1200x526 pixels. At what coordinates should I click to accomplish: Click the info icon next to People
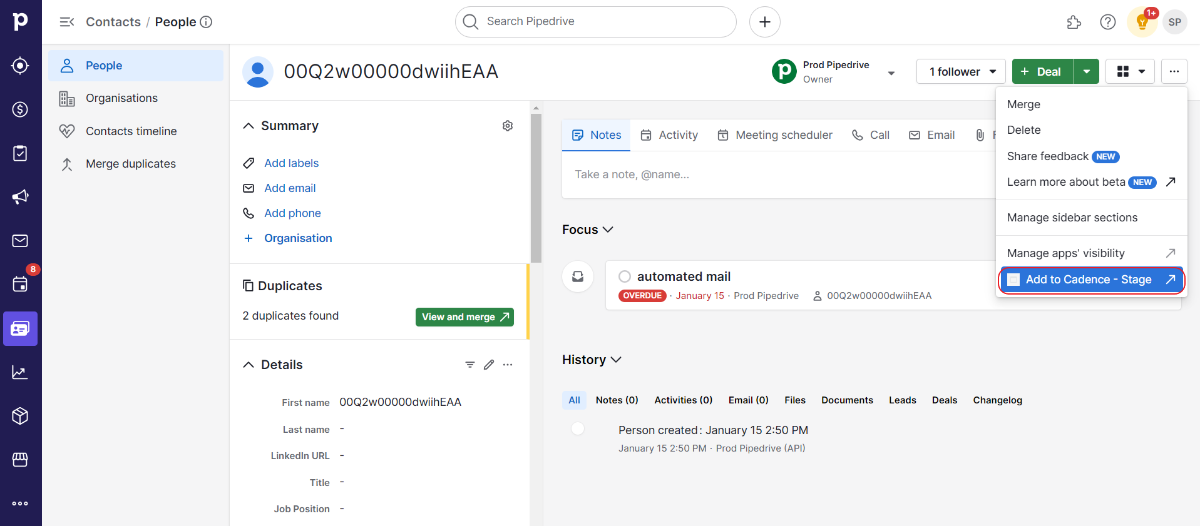point(206,22)
